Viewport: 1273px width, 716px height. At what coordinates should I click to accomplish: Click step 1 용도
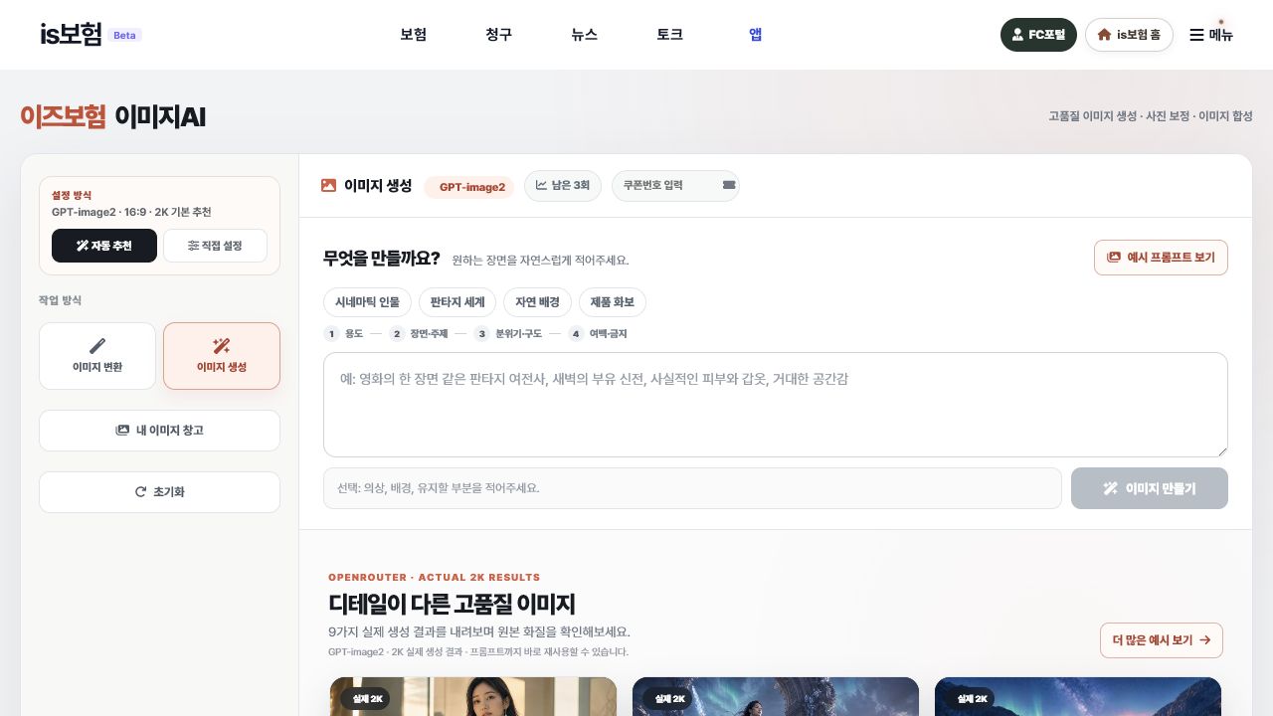point(344,334)
